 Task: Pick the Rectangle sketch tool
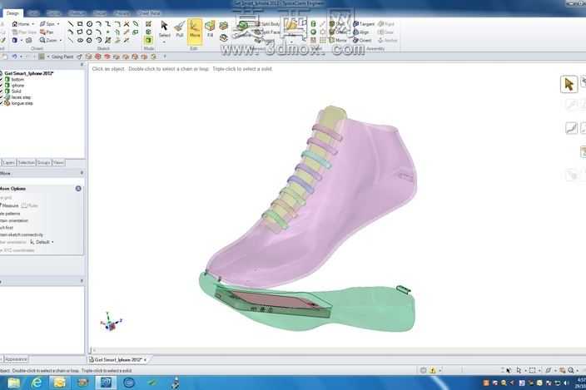(x=80, y=24)
